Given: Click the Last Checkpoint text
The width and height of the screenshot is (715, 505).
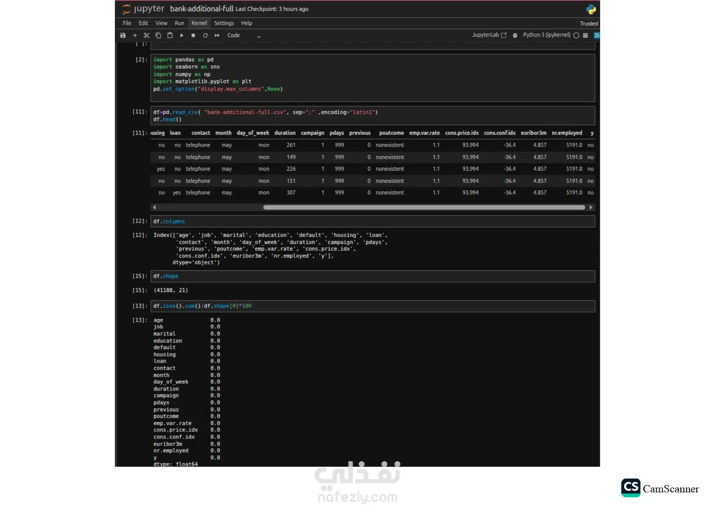Looking at the screenshot, I should (x=272, y=9).
